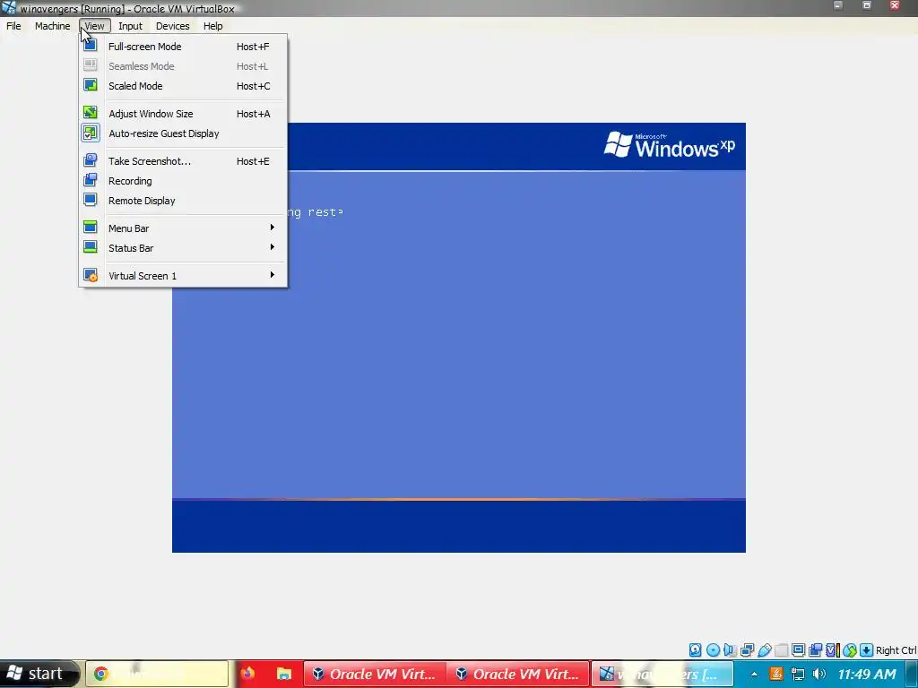Show hidden system tray icons
This screenshot has width=918, height=688.
(x=754, y=674)
